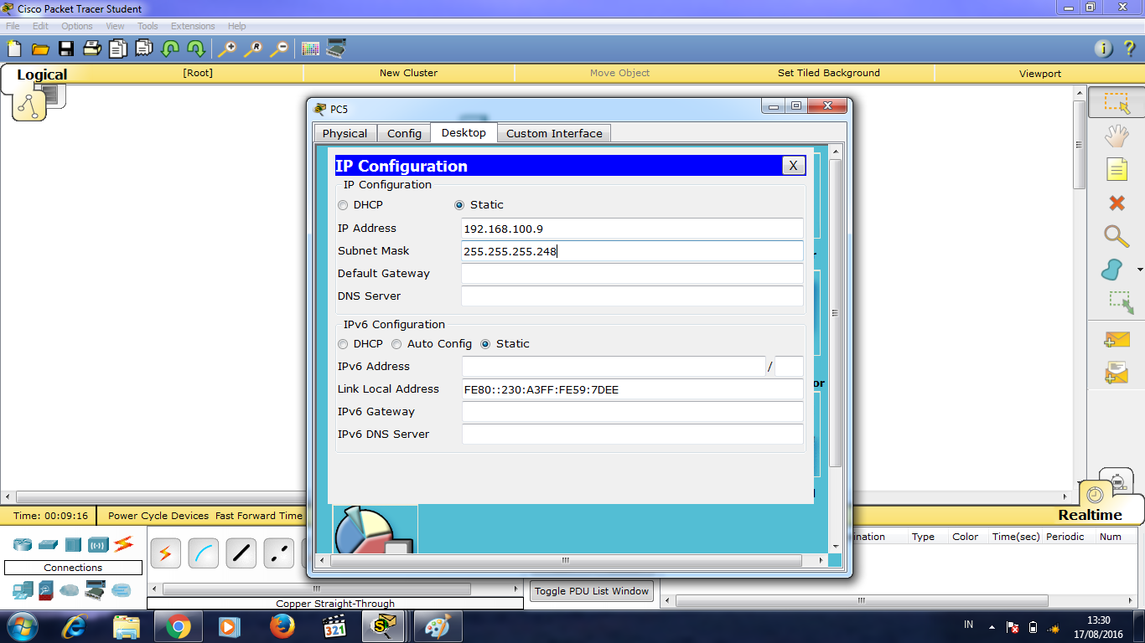This screenshot has width=1145, height=643.
Task: Open help with question mark icon
Action: click(x=1129, y=49)
